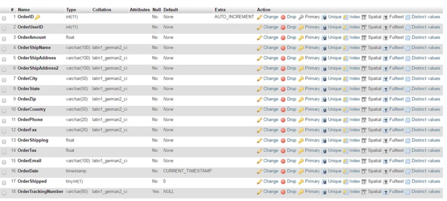
Task: Click the pencil icon in the OrderID row
Action: pos(259,17)
